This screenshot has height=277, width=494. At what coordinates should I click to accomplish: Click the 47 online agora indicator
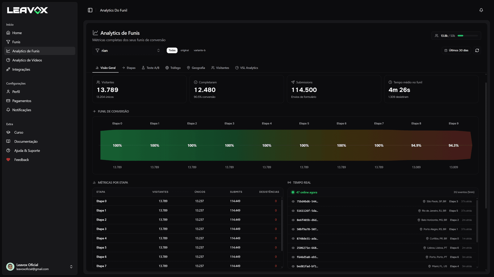coord(304,192)
